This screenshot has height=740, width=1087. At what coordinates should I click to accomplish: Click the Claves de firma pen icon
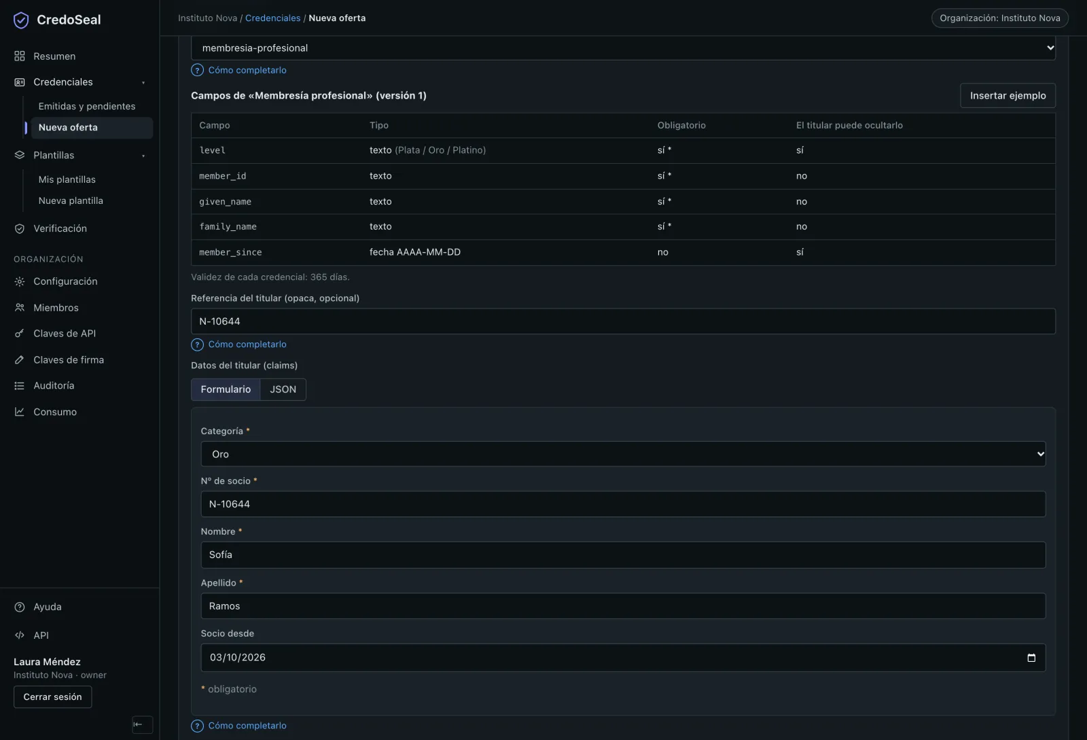[x=20, y=360]
